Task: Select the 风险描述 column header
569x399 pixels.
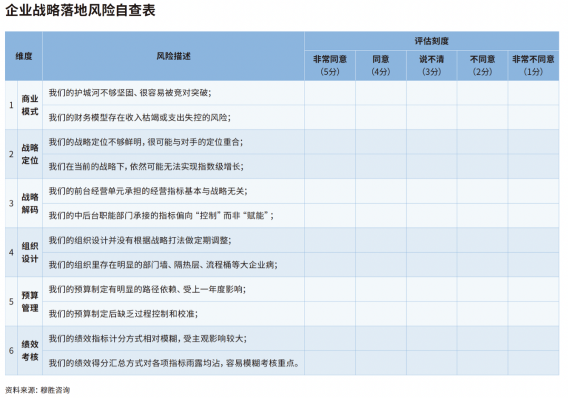Action: [173, 56]
